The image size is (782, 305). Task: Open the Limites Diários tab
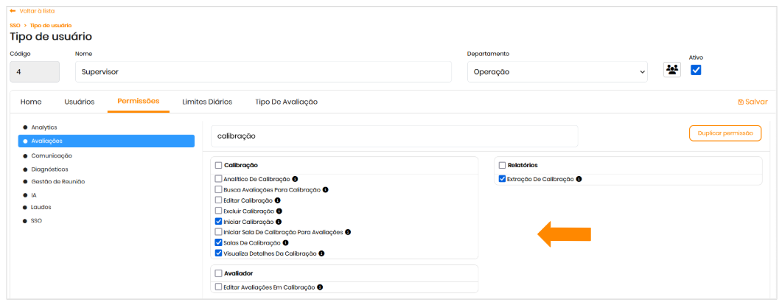click(x=207, y=102)
